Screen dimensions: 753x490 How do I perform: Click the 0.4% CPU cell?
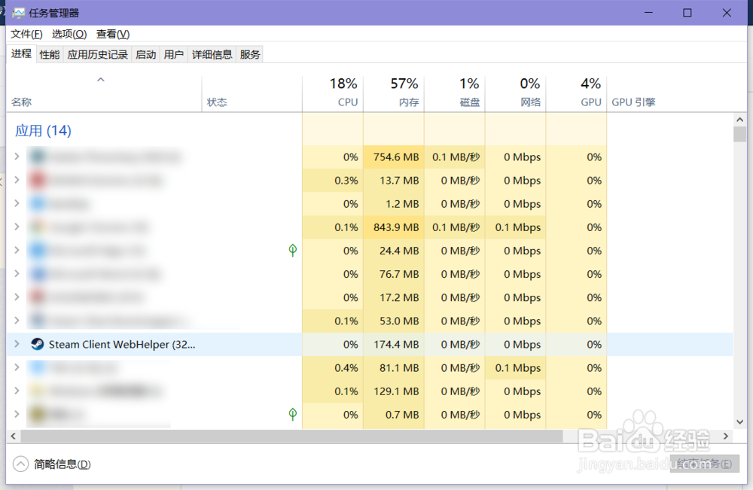[333, 367]
